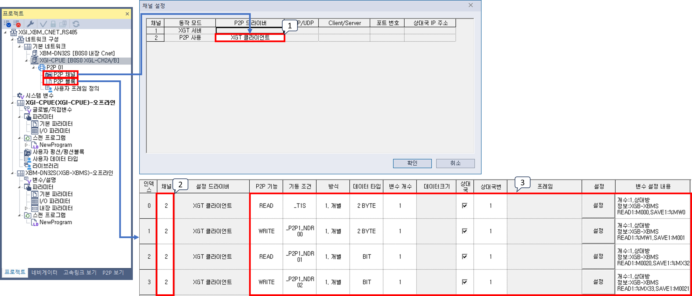Screen dimensions: 692x296
Task: Run the project check mark tool
Action: [x=43, y=24]
